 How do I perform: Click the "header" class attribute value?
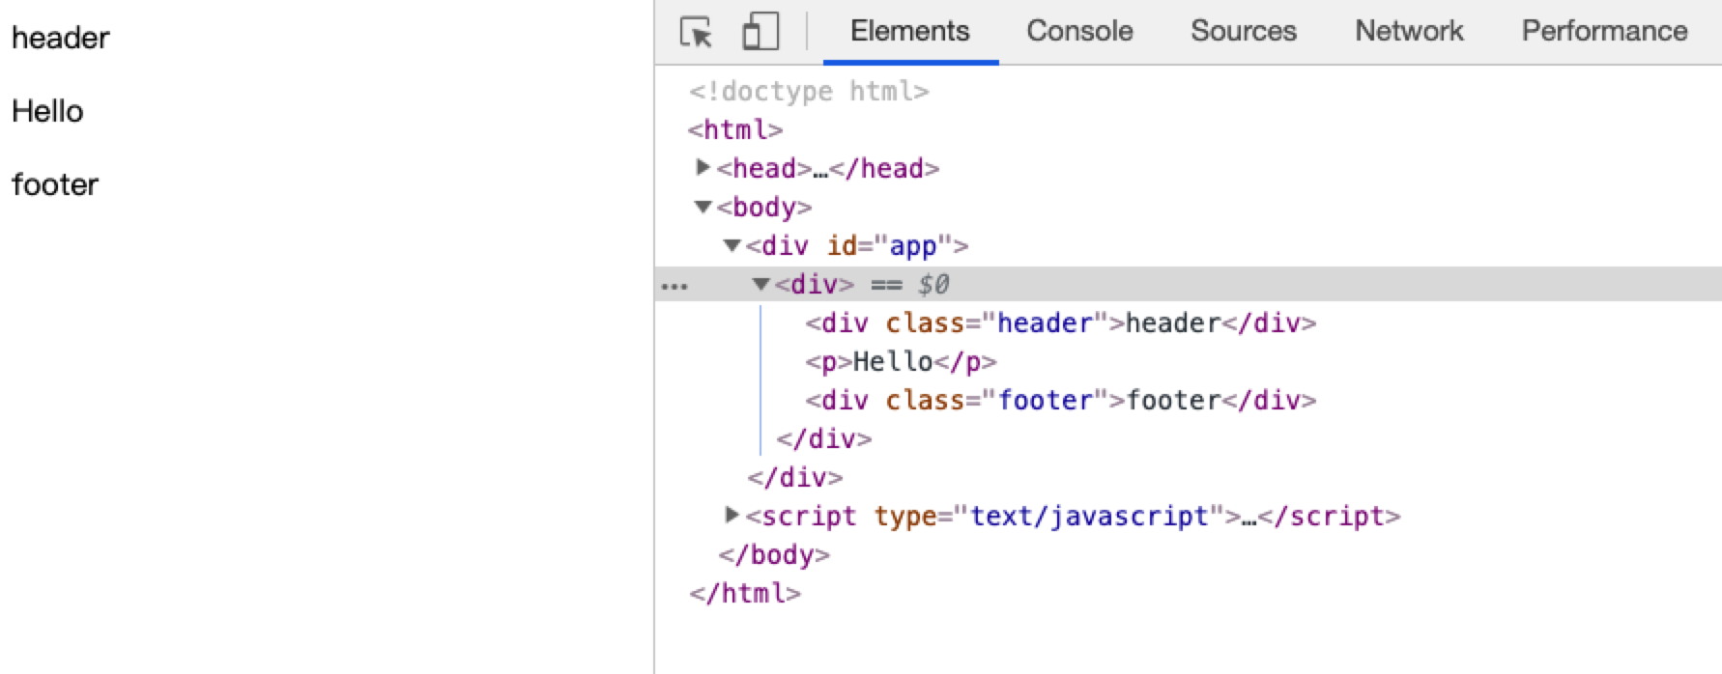(x=1045, y=323)
